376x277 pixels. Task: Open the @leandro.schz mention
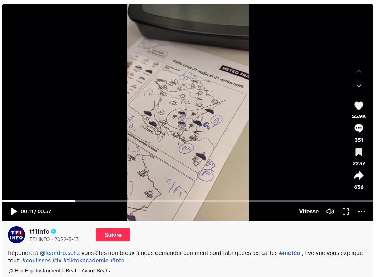pos(60,253)
